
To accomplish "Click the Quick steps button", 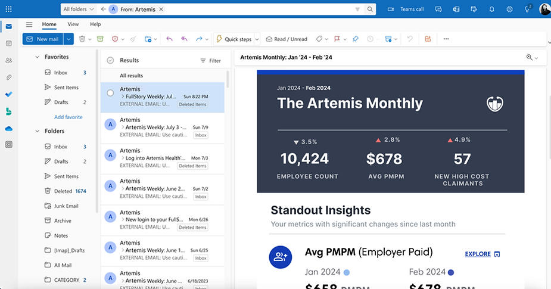I will (x=234, y=39).
